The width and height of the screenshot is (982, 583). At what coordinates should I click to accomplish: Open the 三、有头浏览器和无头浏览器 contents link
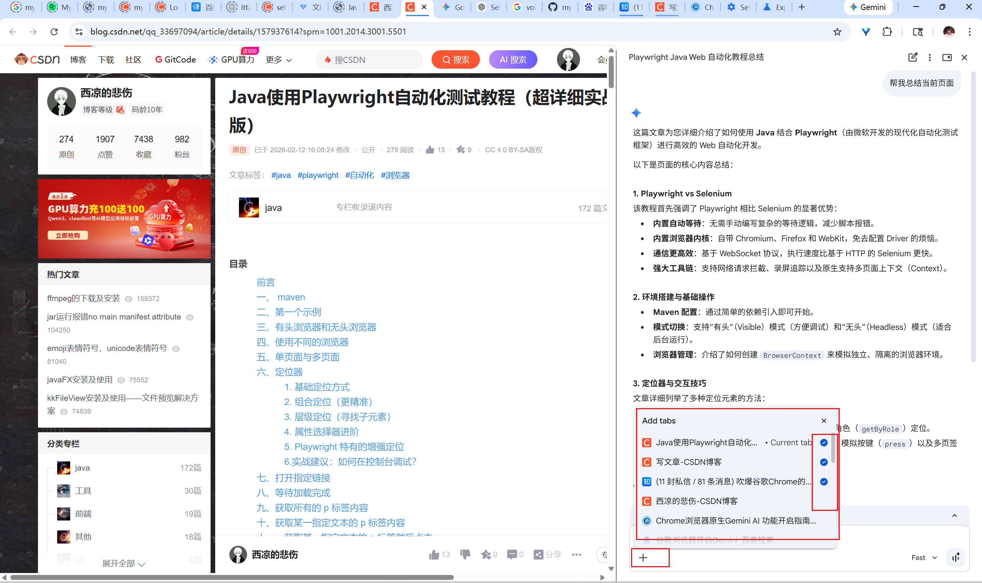point(316,327)
